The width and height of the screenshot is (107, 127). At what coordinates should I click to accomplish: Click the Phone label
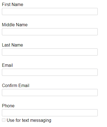(x=8, y=106)
